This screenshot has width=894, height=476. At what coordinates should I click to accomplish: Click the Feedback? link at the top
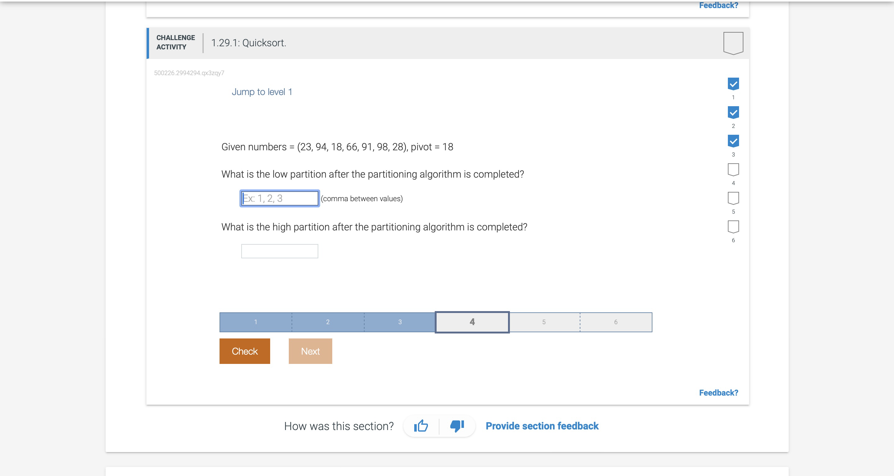(x=718, y=5)
